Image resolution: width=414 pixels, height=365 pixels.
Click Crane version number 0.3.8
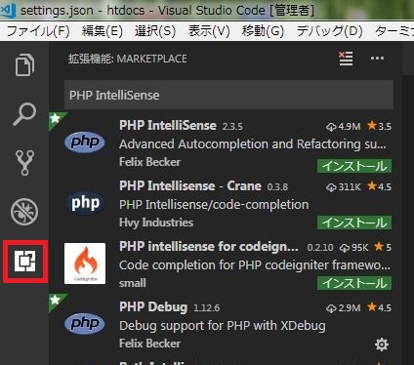click(x=277, y=186)
